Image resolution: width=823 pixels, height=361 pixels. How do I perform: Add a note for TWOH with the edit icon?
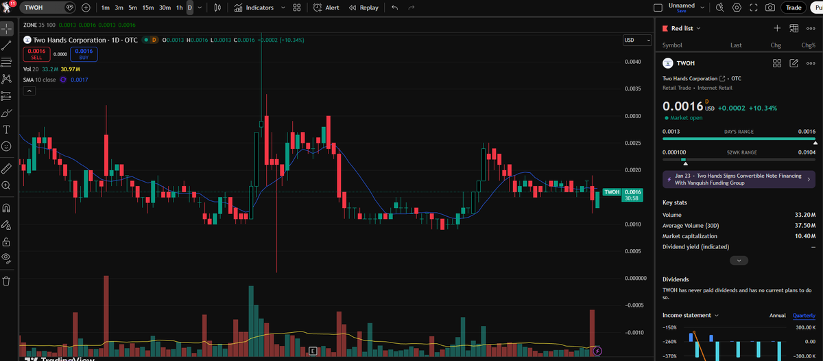click(794, 63)
